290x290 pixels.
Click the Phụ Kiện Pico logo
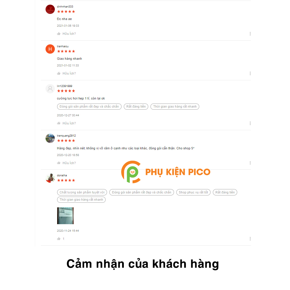click(166, 172)
